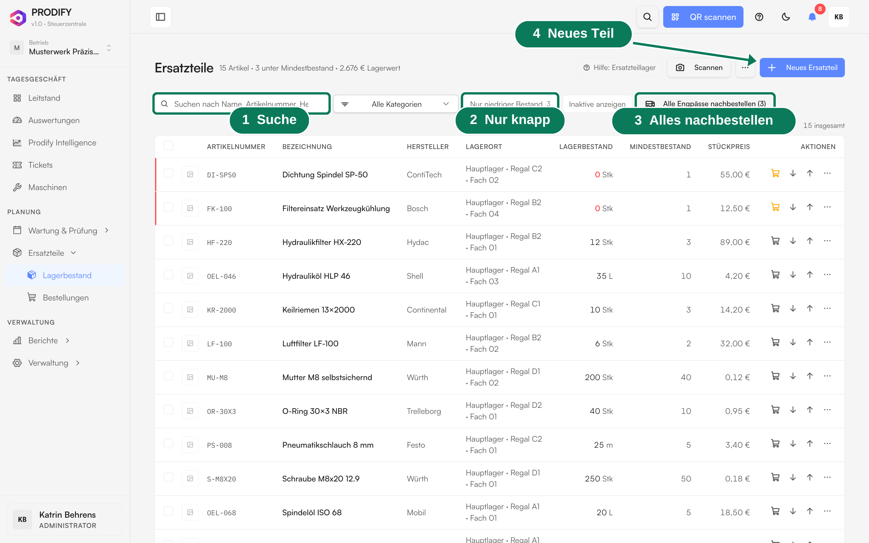Toggle Inaktive anzeigen filter
The height and width of the screenshot is (543, 869).
(x=597, y=104)
